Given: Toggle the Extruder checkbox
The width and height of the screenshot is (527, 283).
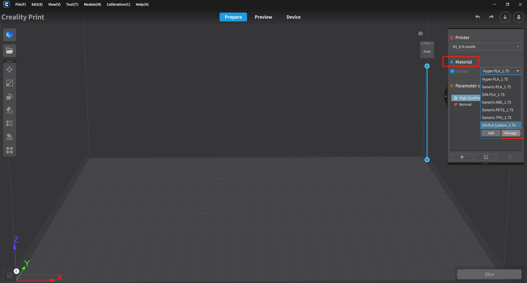Looking at the screenshot, I should pos(452,71).
